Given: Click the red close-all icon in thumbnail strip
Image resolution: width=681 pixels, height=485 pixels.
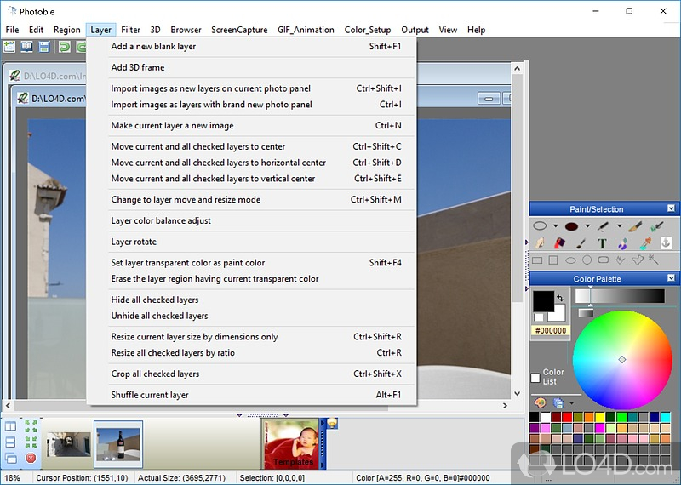Looking at the screenshot, I should point(31,458).
